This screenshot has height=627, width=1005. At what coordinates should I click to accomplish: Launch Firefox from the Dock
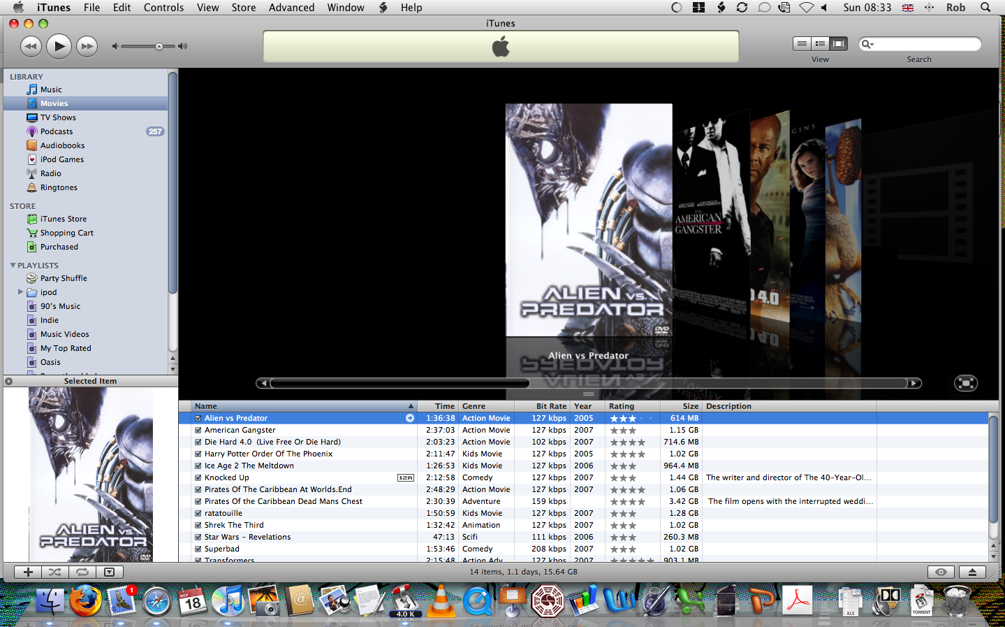[x=85, y=601]
